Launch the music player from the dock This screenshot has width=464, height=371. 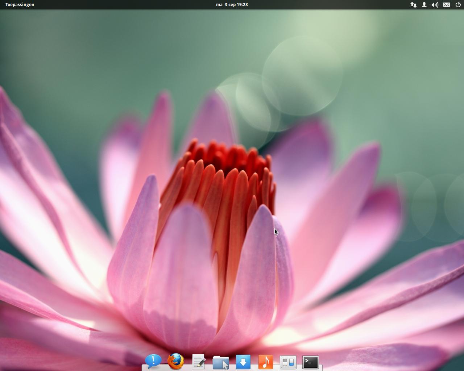coord(265,362)
